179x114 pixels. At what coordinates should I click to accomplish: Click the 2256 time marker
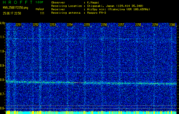point(104,25)
